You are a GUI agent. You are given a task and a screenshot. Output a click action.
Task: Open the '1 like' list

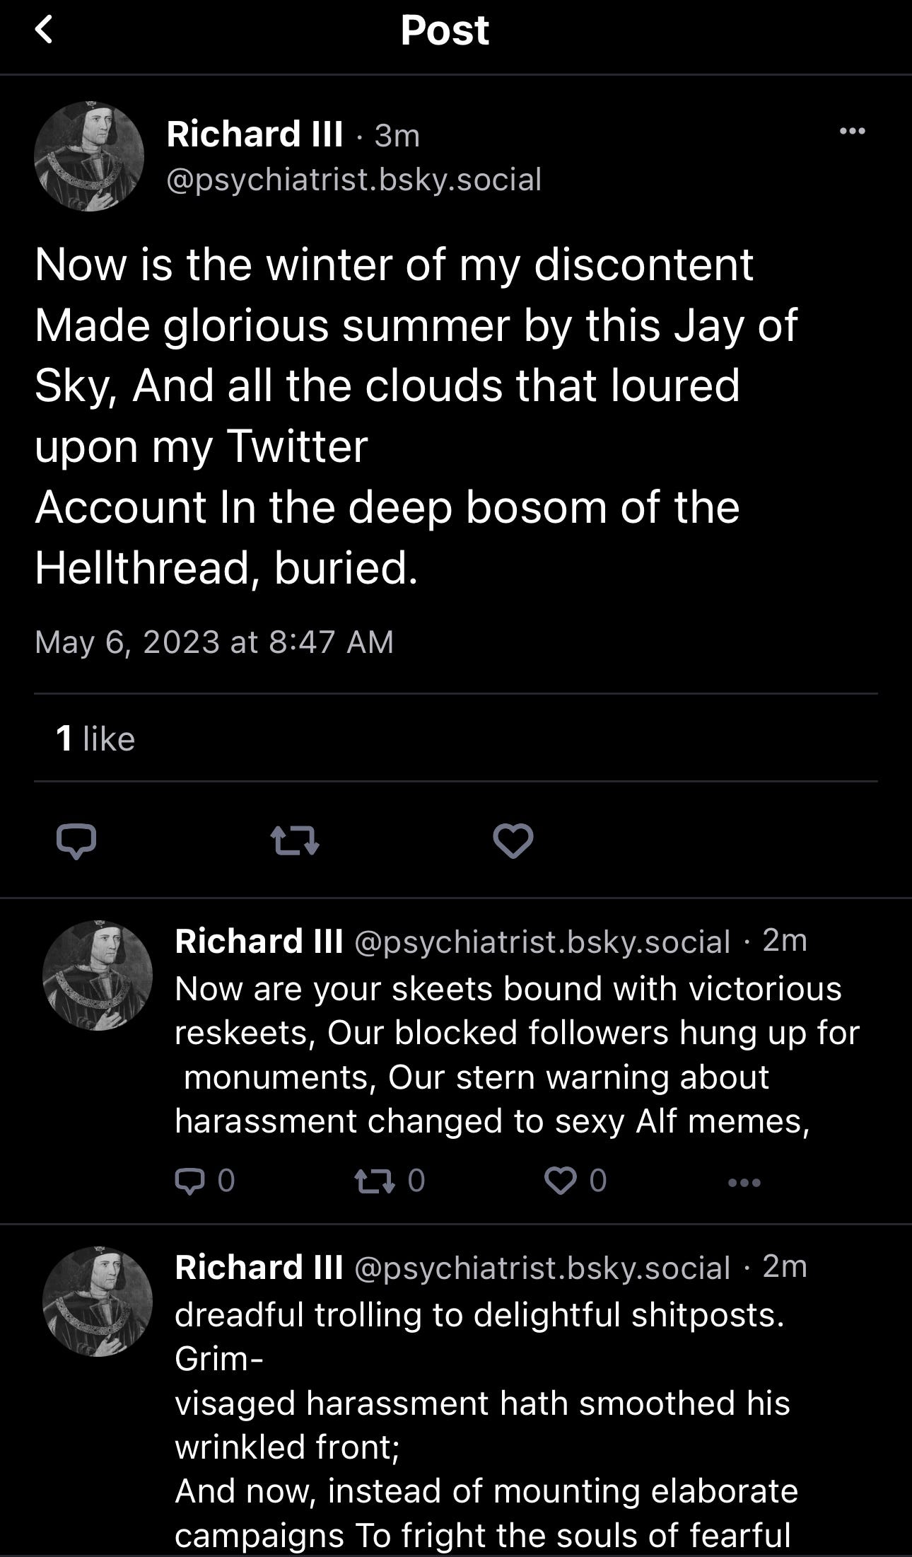point(95,739)
